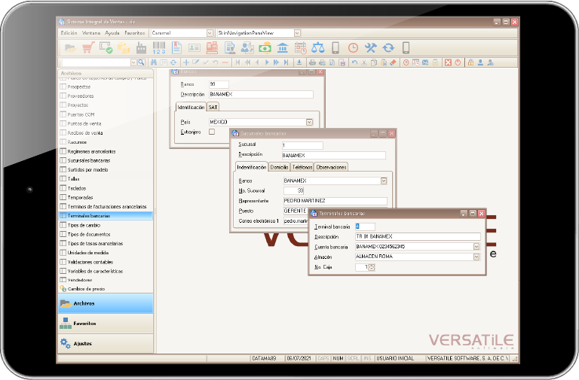Check the Unidades de medida box
Image resolution: width=579 pixels, height=380 pixels.
[x=63, y=253]
